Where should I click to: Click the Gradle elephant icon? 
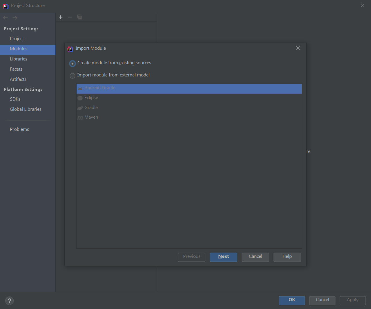[x=80, y=108]
